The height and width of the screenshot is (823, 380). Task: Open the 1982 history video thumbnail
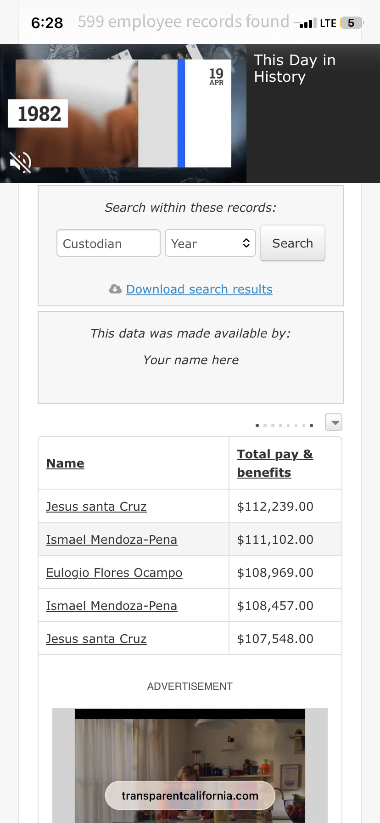[123, 113]
